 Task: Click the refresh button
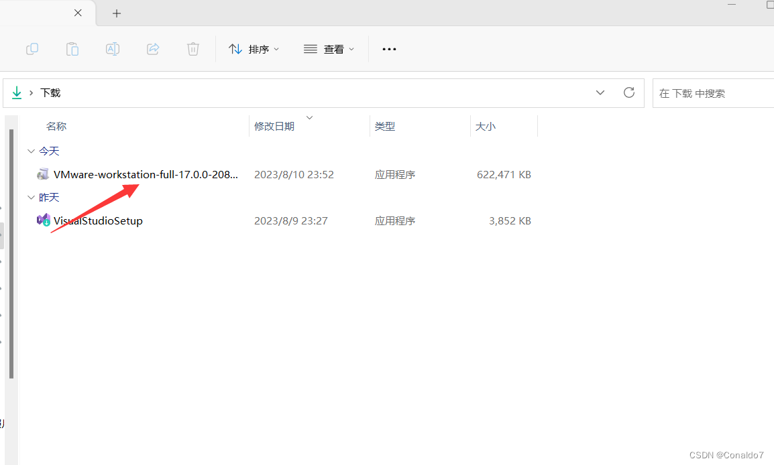point(629,92)
